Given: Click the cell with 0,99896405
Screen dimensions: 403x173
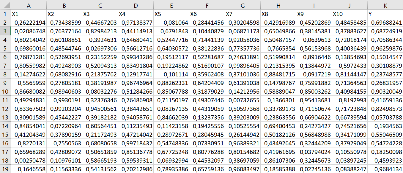Looking at the screenshot, I should coord(243,66).
